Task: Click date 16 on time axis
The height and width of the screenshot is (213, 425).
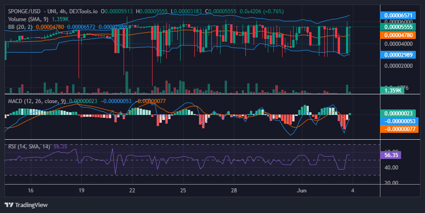Action: (31, 191)
